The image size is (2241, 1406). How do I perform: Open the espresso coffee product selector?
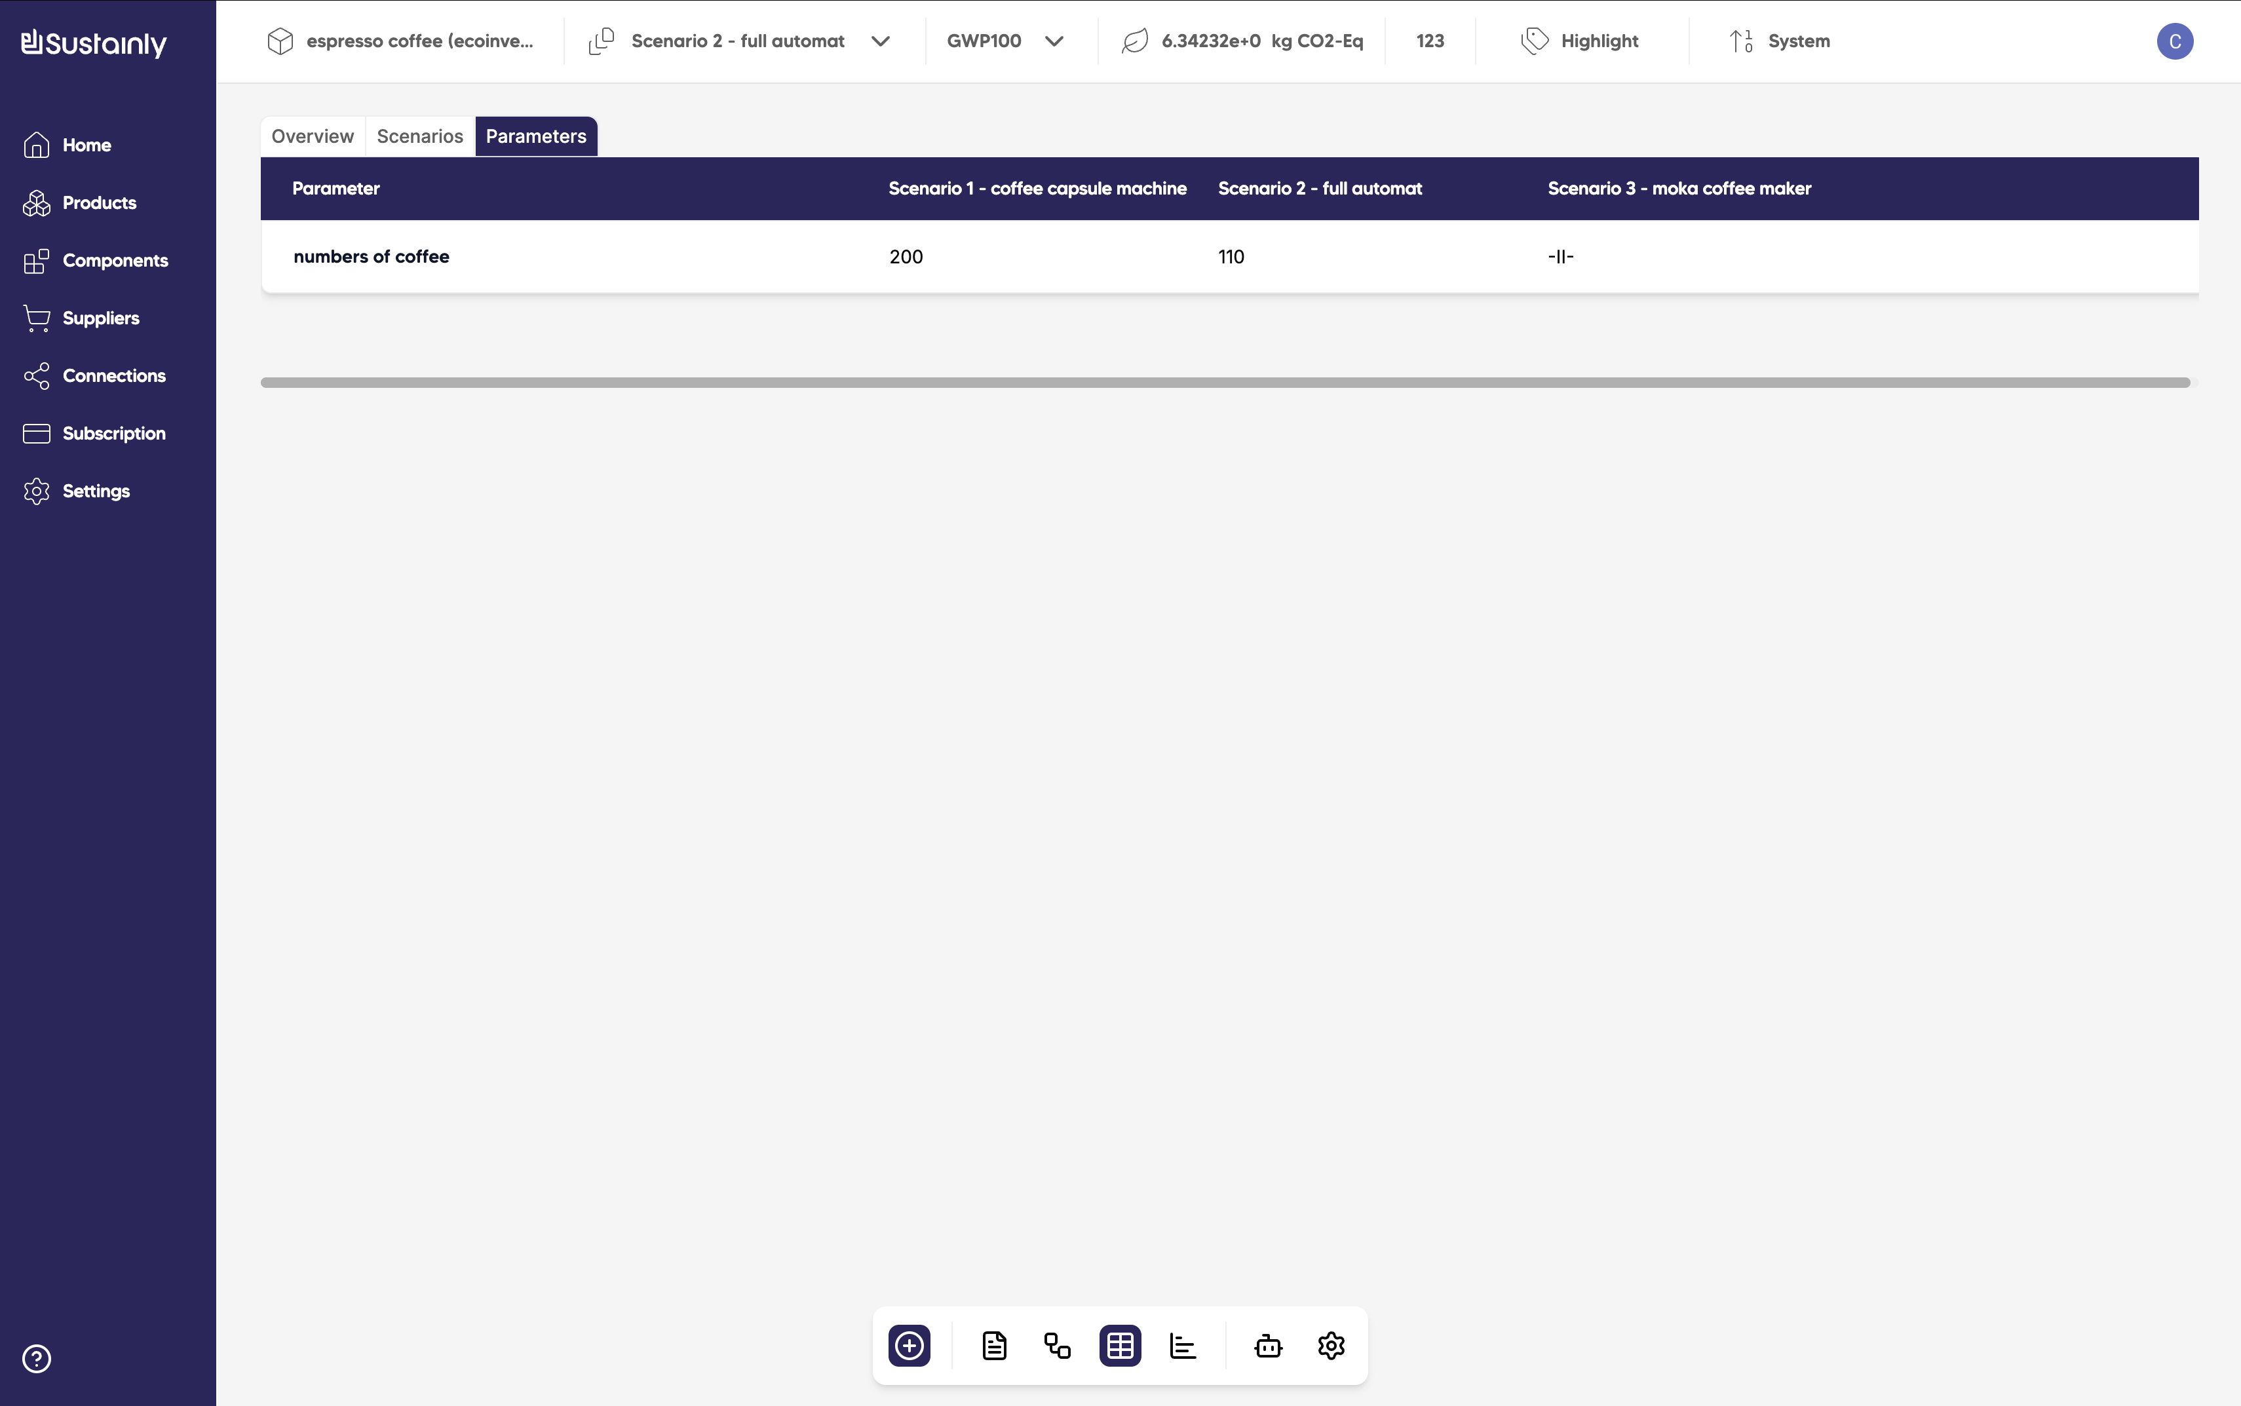click(x=401, y=41)
